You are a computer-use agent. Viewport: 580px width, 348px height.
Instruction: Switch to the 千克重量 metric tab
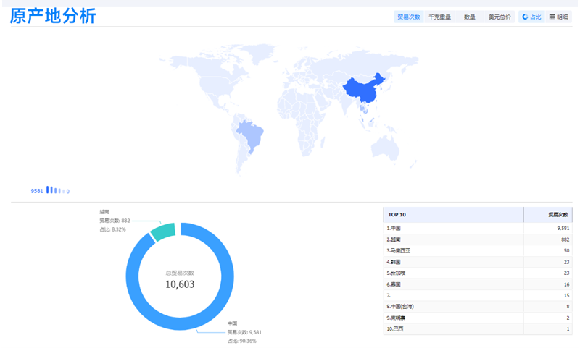tap(439, 17)
